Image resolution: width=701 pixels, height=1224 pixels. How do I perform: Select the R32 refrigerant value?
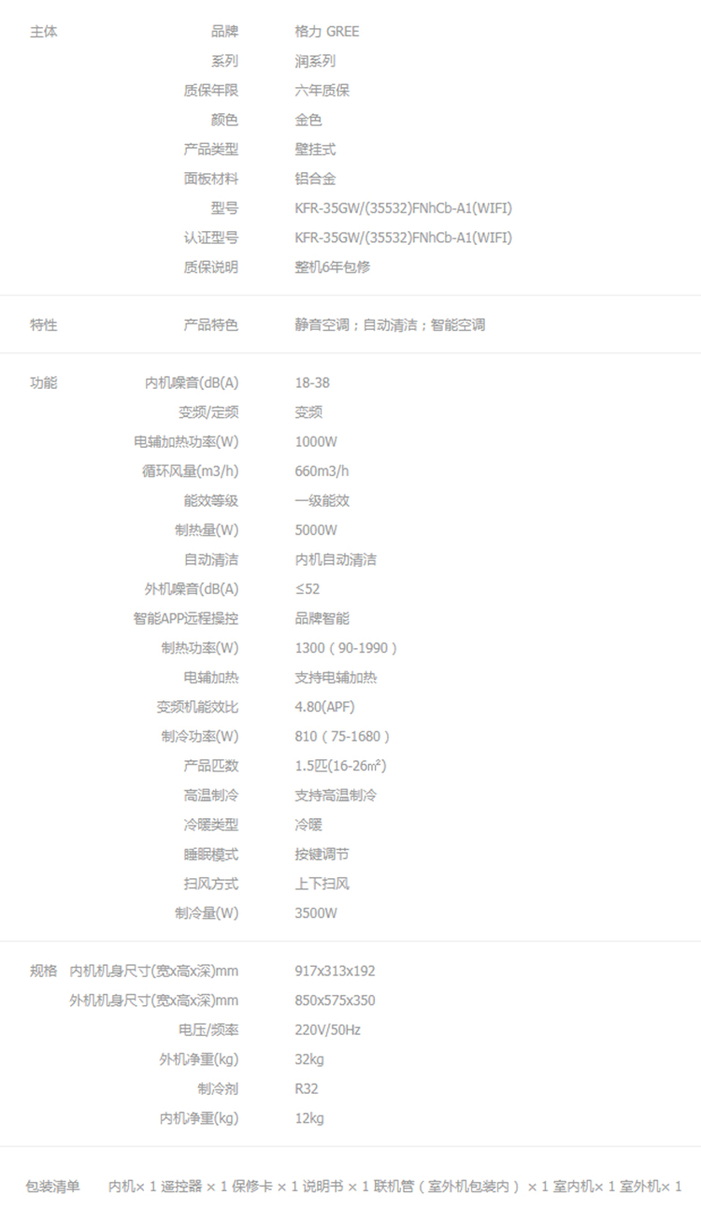pyautogui.click(x=306, y=1089)
